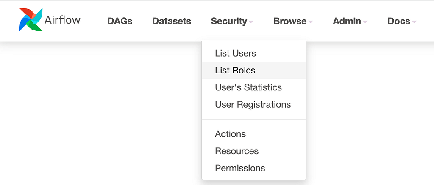Click the caret arrow beside Browse
Screen dimensions: 434x185
[x=310, y=22]
